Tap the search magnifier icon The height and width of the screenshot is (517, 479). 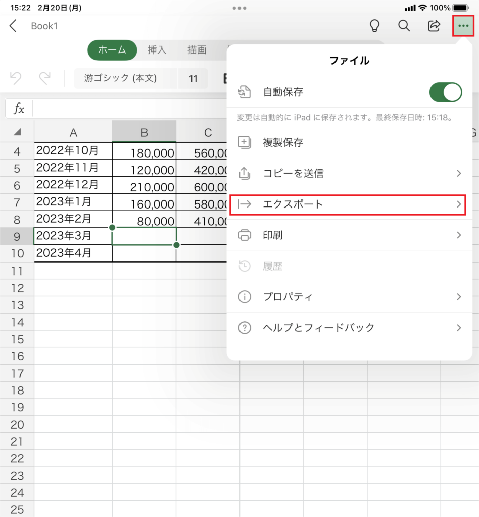point(404,26)
